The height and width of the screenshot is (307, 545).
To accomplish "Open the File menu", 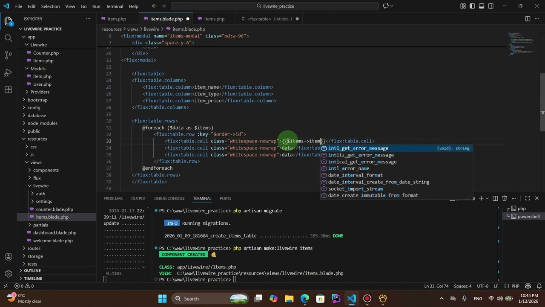I will 19,6.
